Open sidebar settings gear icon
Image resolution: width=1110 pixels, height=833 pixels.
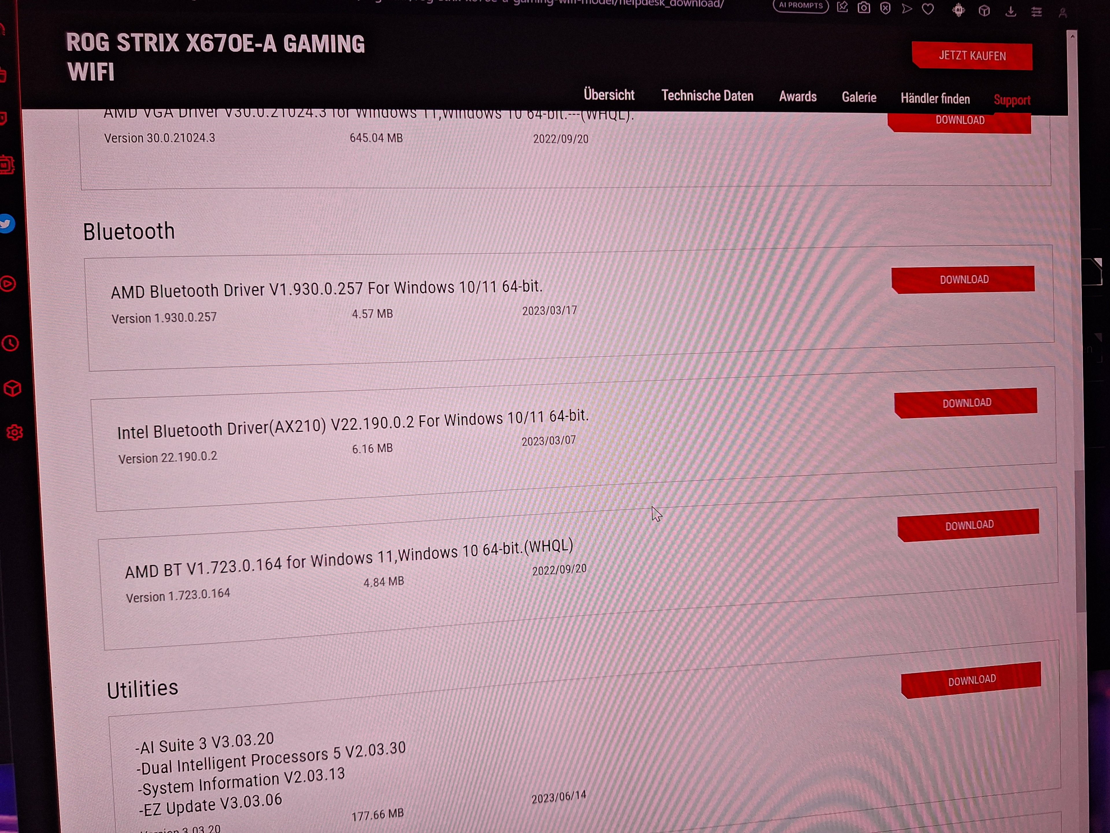[14, 432]
